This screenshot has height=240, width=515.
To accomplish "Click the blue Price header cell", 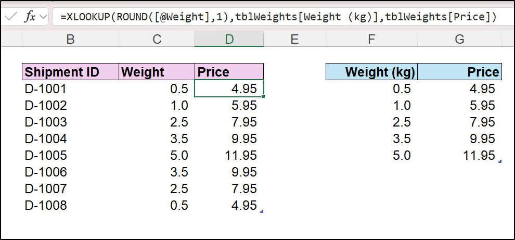I will click(x=459, y=72).
